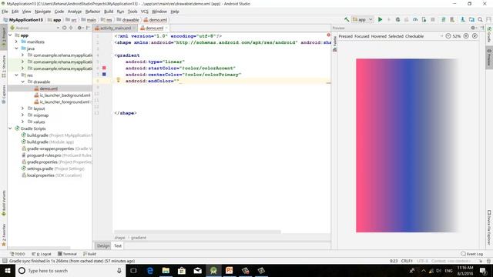Toggle the Focused state in preview
This screenshot has height=277, width=493.
click(x=362, y=36)
